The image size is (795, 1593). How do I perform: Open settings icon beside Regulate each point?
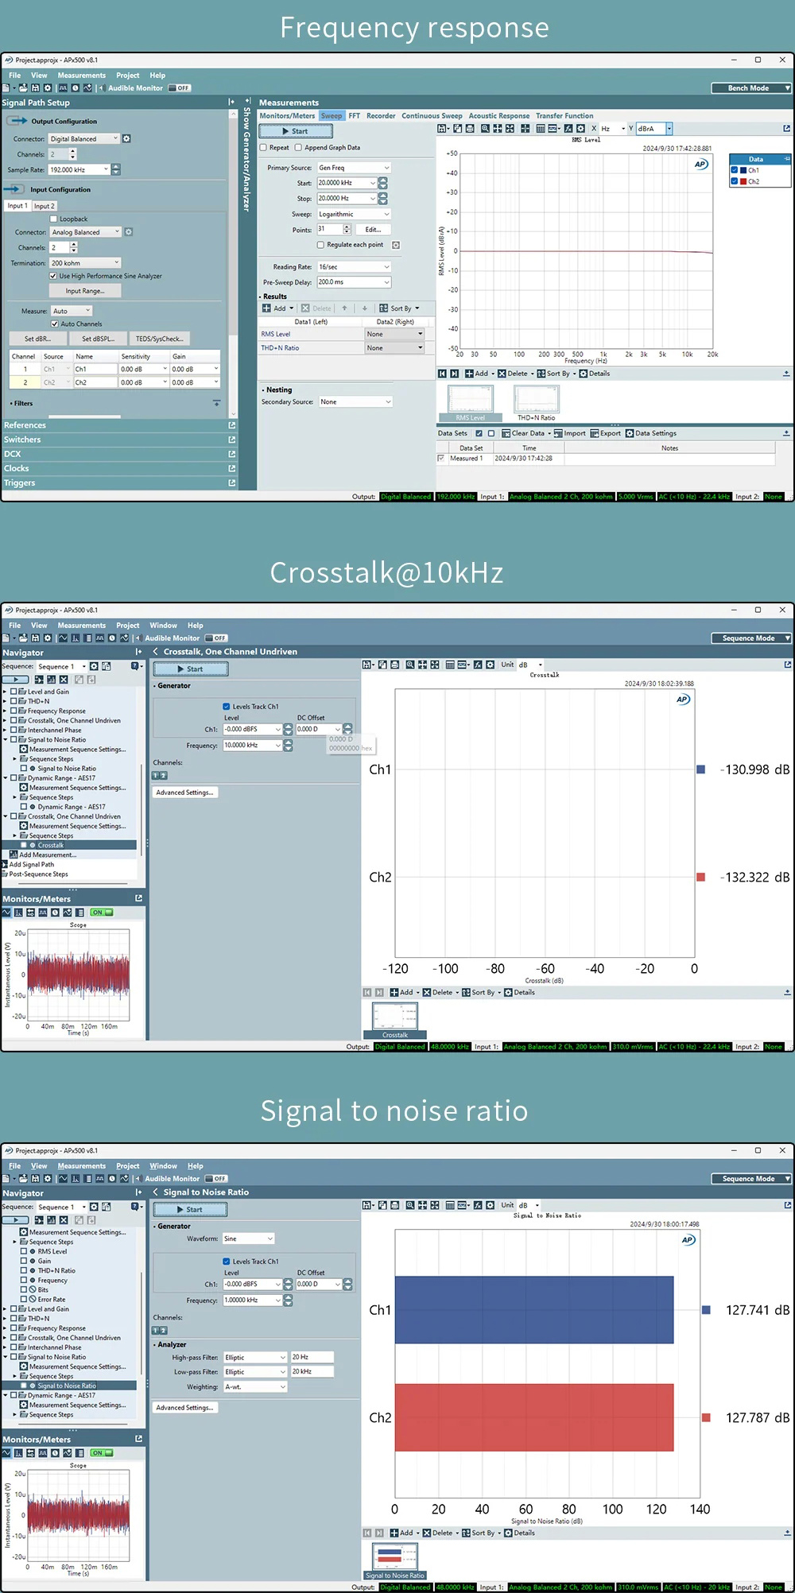pyautogui.click(x=396, y=245)
